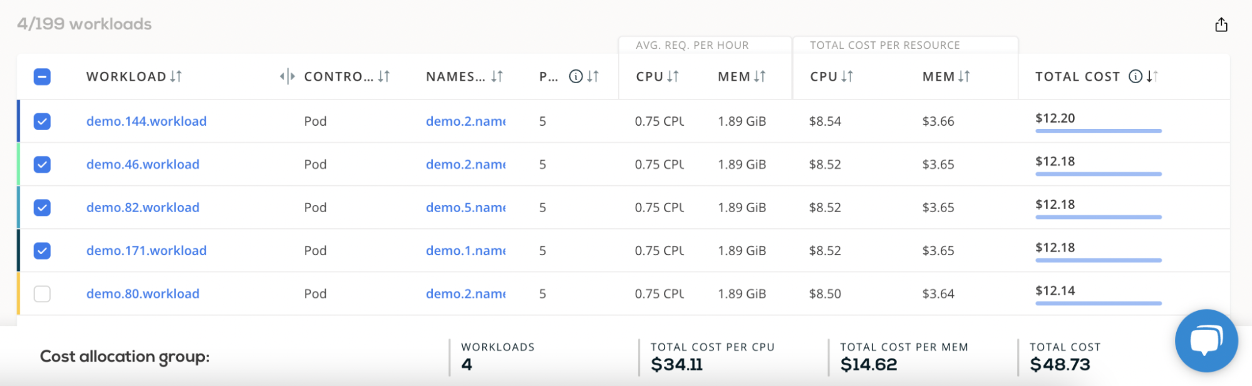The width and height of the screenshot is (1252, 386).
Task: Click the $12.14 total cost bar
Action: click(x=1099, y=303)
